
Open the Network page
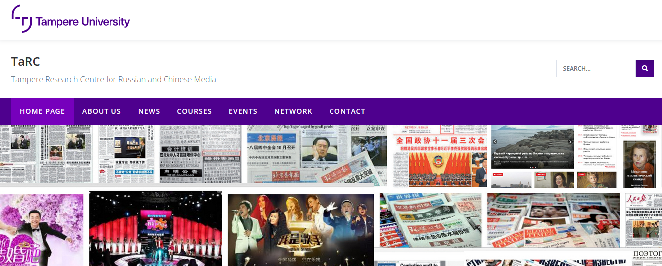[293, 111]
